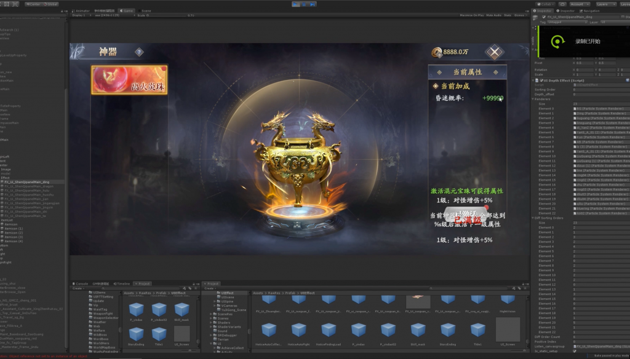The height and width of the screenshot is (359, 630).
Task: Open the Gizmos dropdown in Game view
Action: (x=520, y=15)
